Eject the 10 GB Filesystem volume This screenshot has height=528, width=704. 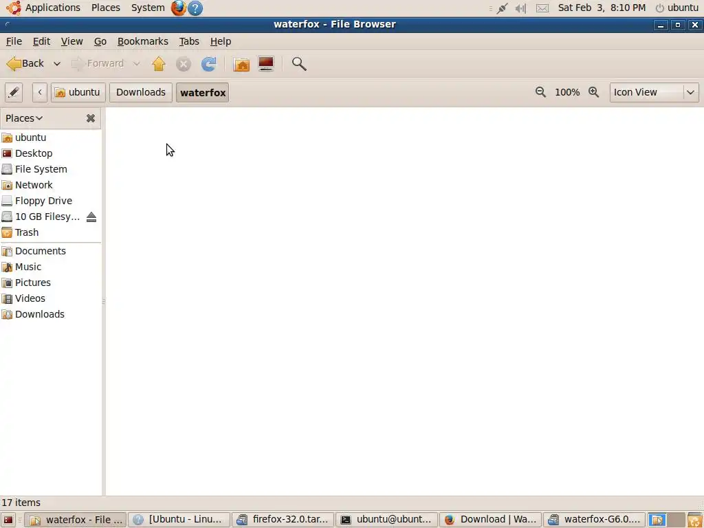point(91,217)
